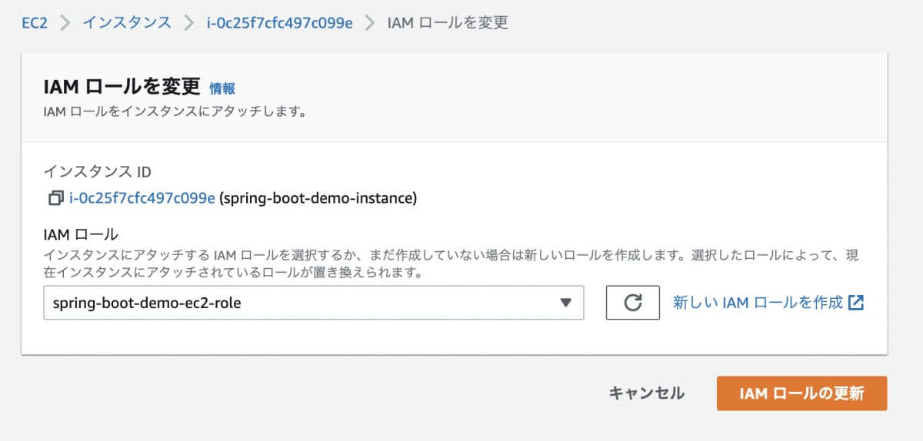Click description IAM ロールをインスタンスにアタッチします。
923x441 pixels.
175,111
